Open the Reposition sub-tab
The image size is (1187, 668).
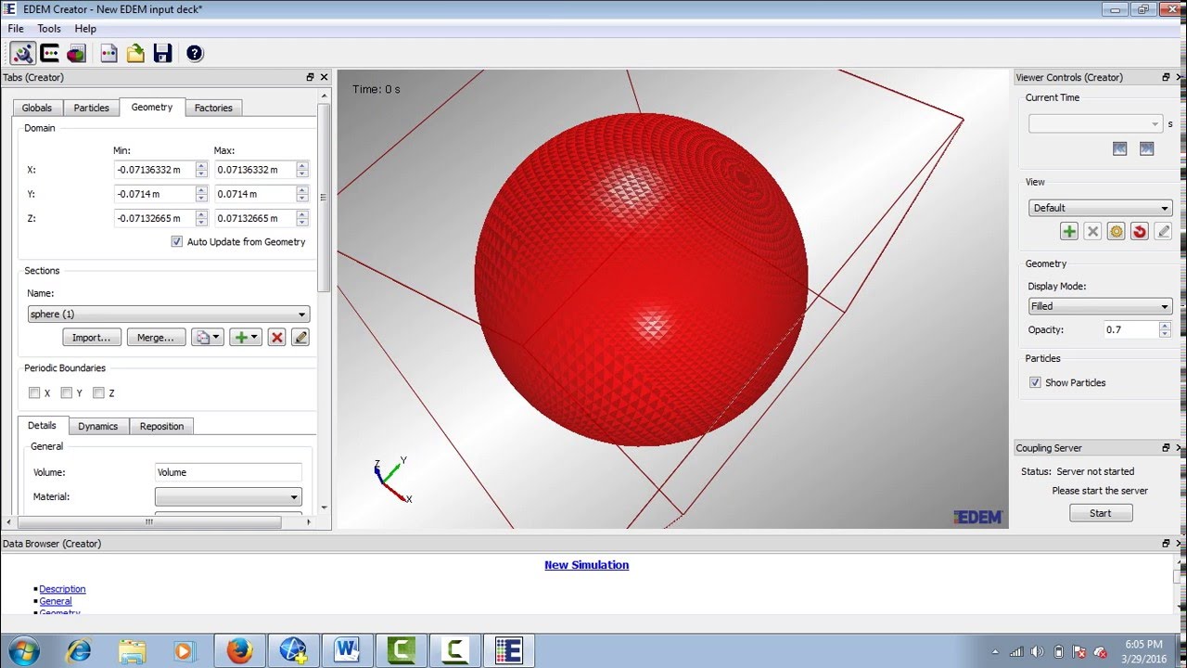point(161,426)
